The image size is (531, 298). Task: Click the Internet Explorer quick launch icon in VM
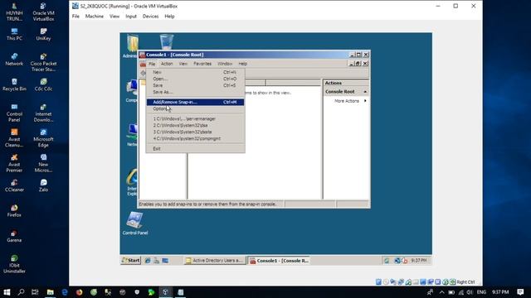click(148, 261)
